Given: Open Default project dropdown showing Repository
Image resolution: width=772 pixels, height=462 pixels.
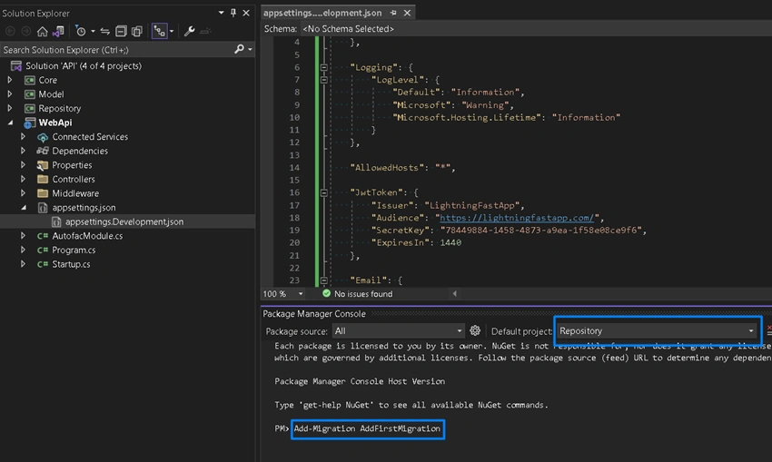Looking at the screenshot, I should [x=658, y=330].
